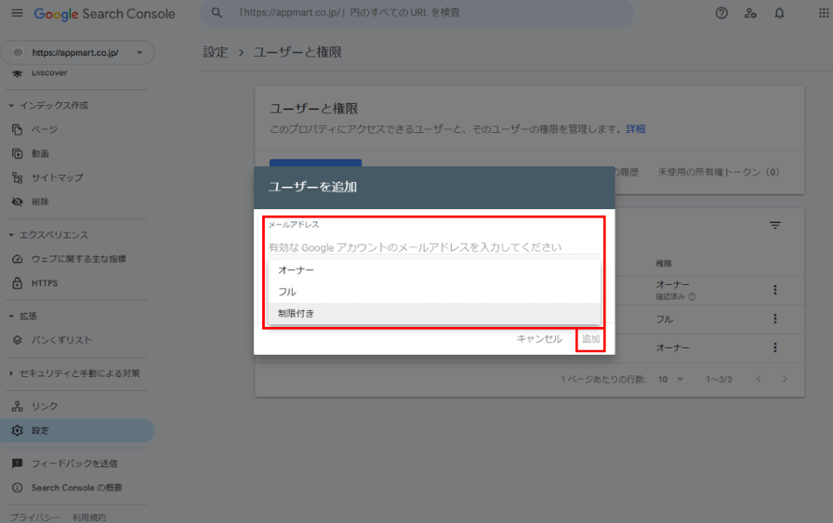The image size is (833, 523).
Task: Go to previous page of users
Action: click(x=759, y=379)
